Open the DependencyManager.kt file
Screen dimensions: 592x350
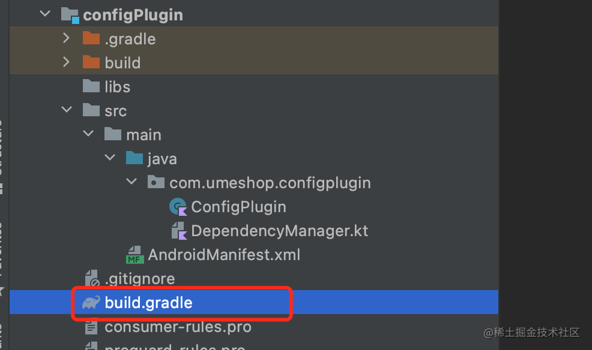279,231
